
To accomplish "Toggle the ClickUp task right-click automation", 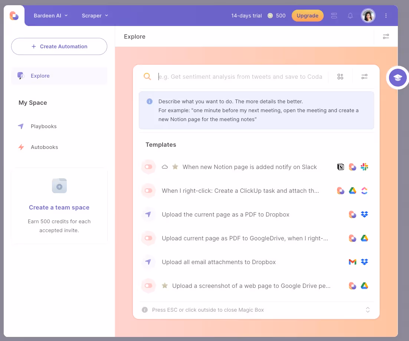I will tap(148, 191).
